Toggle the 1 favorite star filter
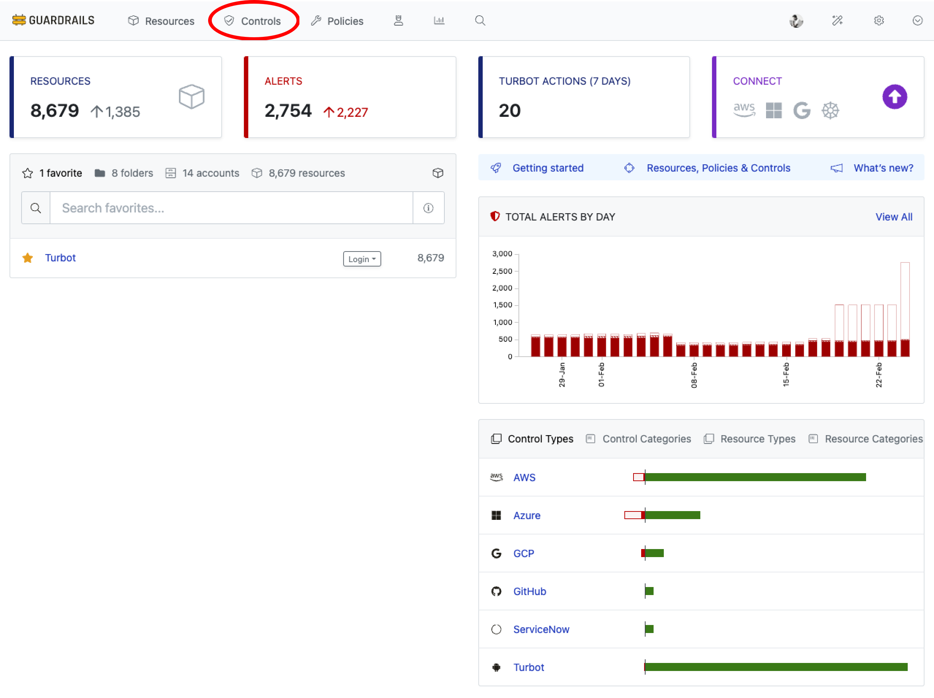This screenshot has height=698, width=934. (28, 173)
